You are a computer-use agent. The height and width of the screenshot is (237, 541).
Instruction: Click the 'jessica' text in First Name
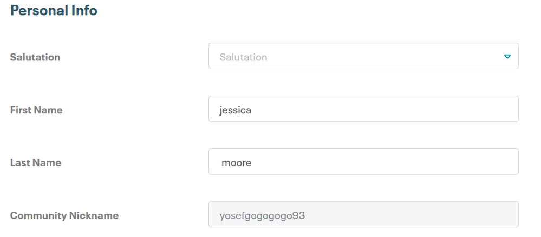pyautogui.click(x=236, y=110)
